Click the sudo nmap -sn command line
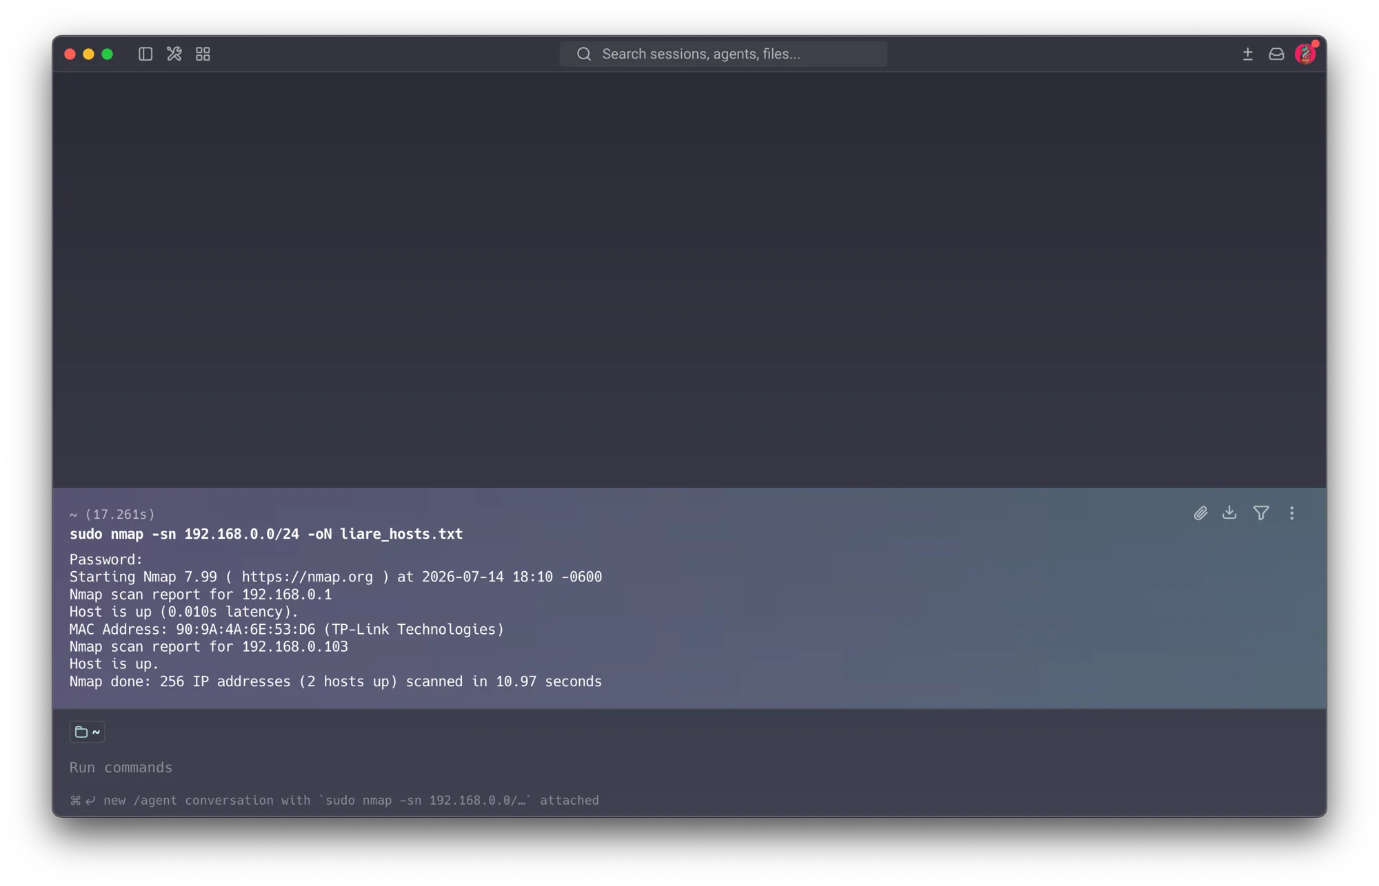Viewport: 1379px width, 886px height. coord(266,534)
